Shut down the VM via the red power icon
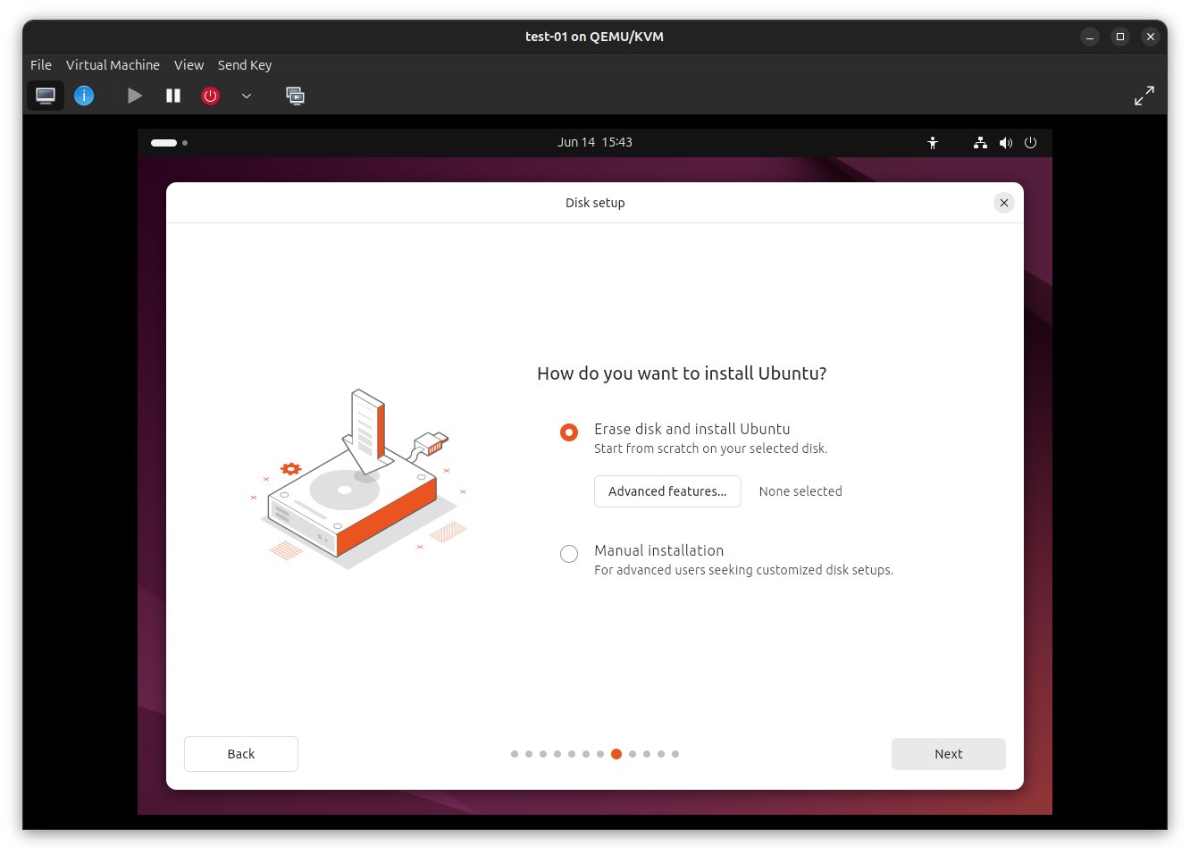Screen dimensions: 1190x855 coord(210,96)
